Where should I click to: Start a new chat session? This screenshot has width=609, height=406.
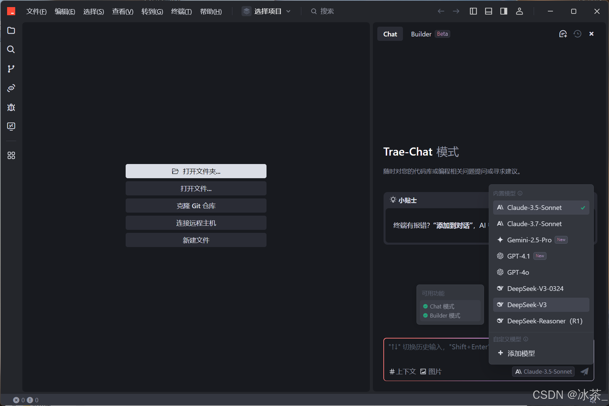[x=563, y=34]
